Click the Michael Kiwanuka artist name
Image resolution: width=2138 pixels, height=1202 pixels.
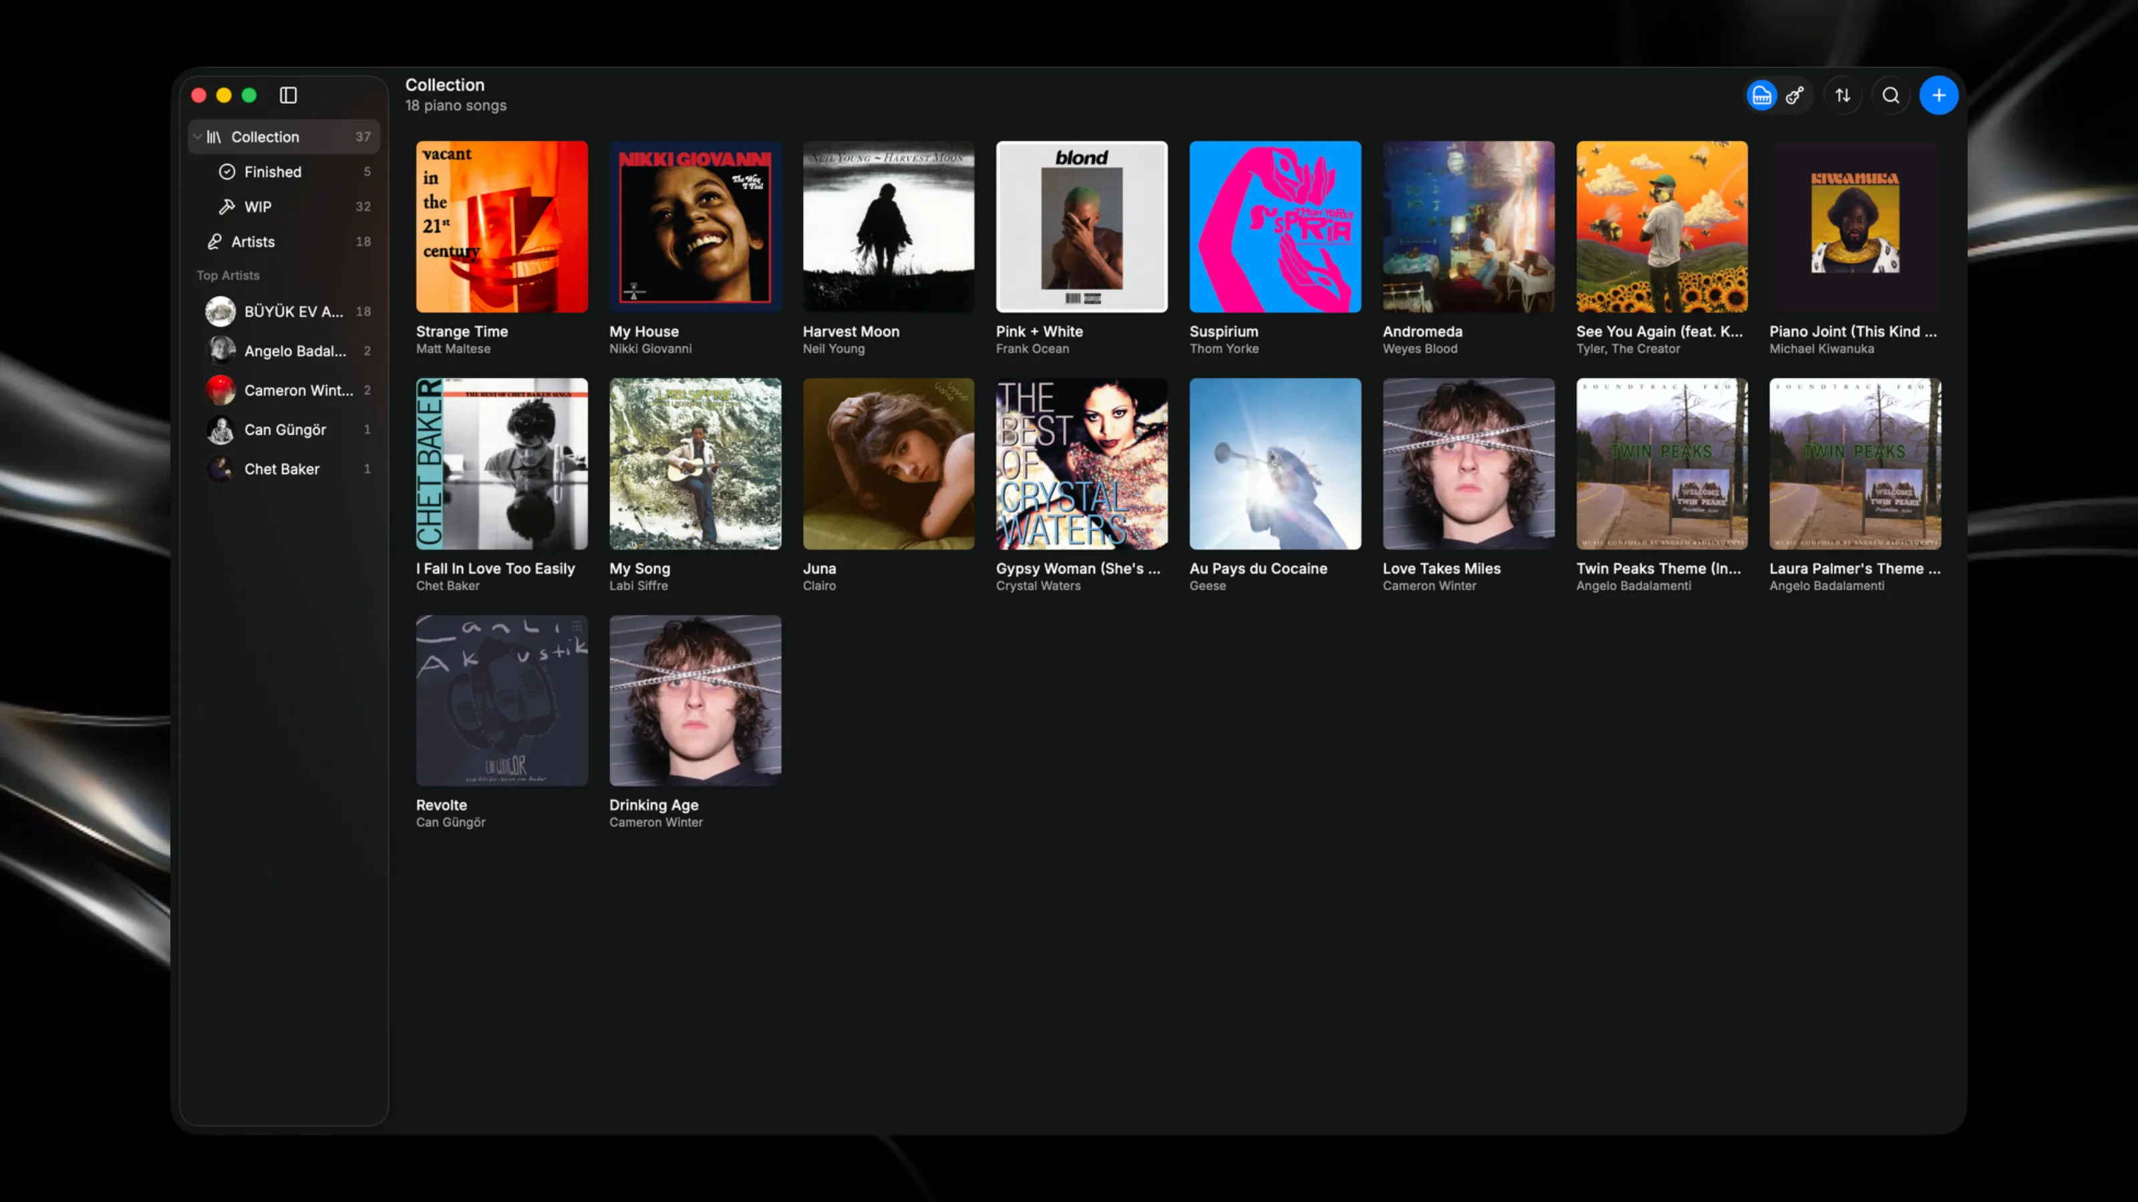pos(1822,349)
